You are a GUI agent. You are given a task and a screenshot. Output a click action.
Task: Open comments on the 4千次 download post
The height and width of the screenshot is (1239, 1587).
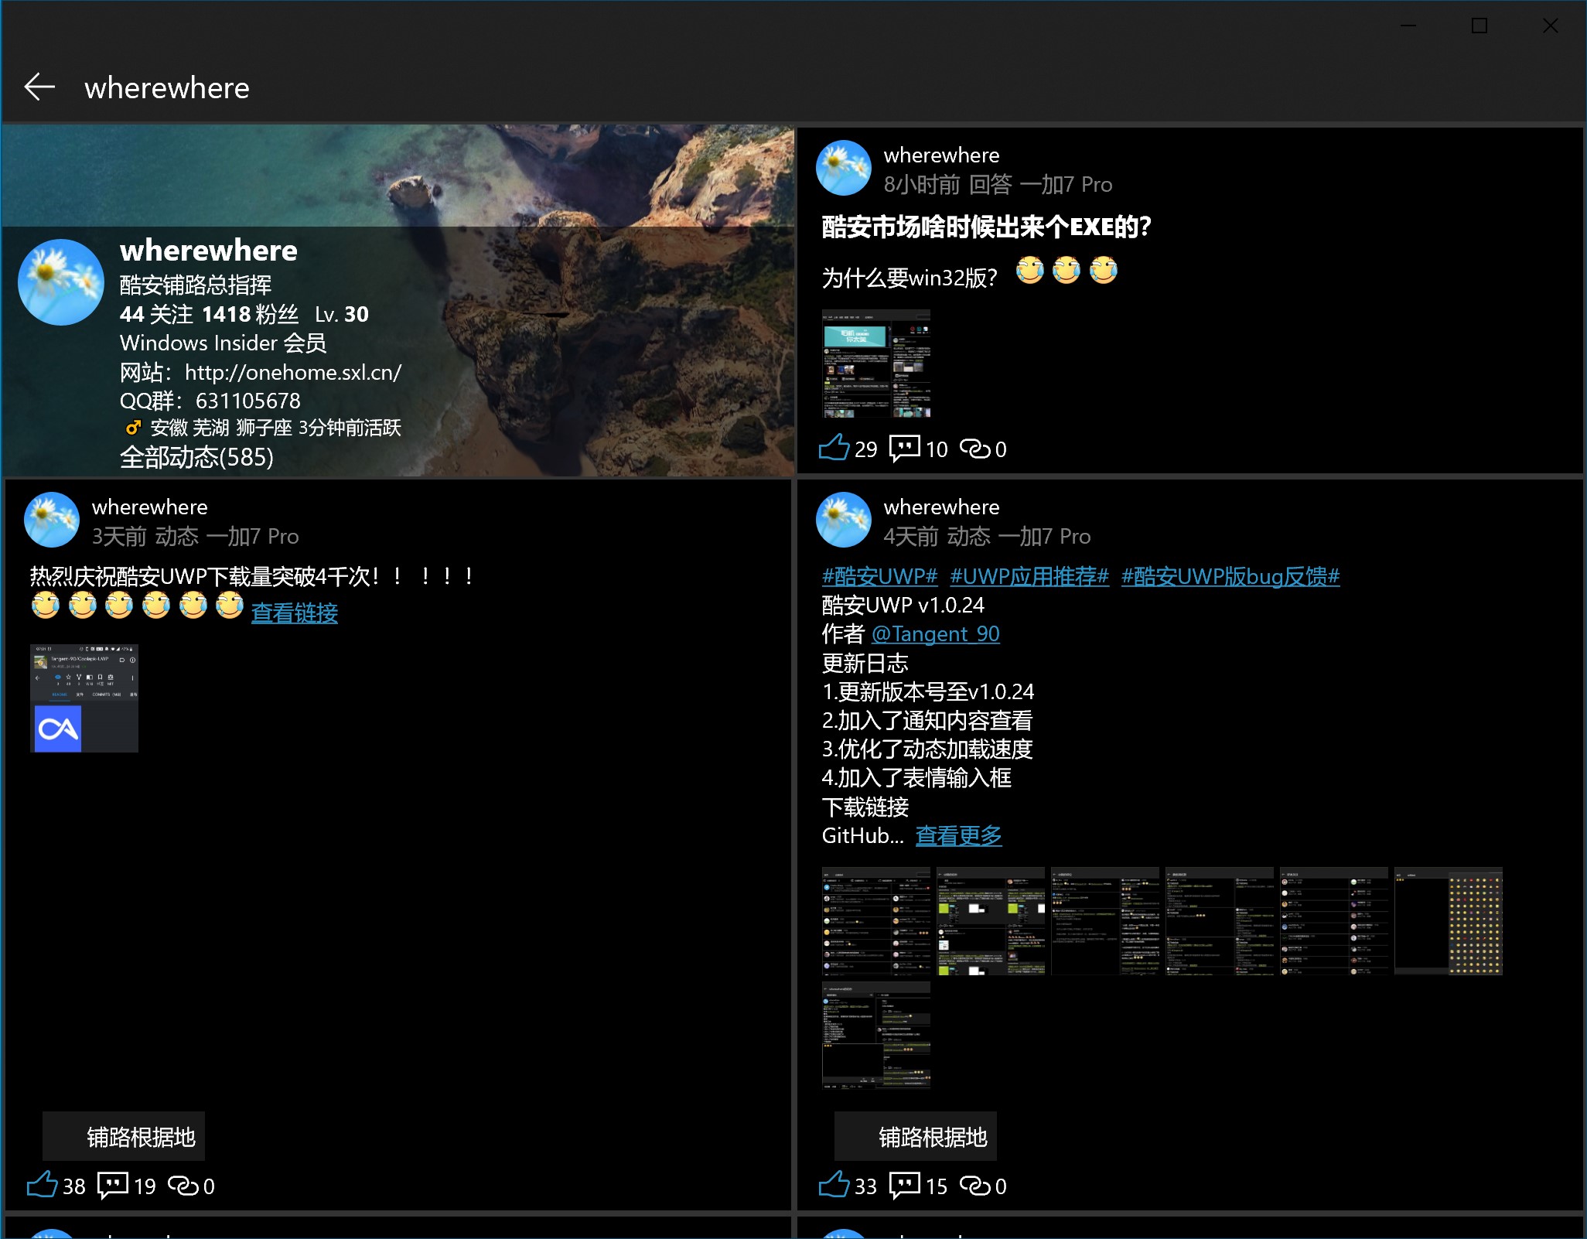(x=113, y=1185)
